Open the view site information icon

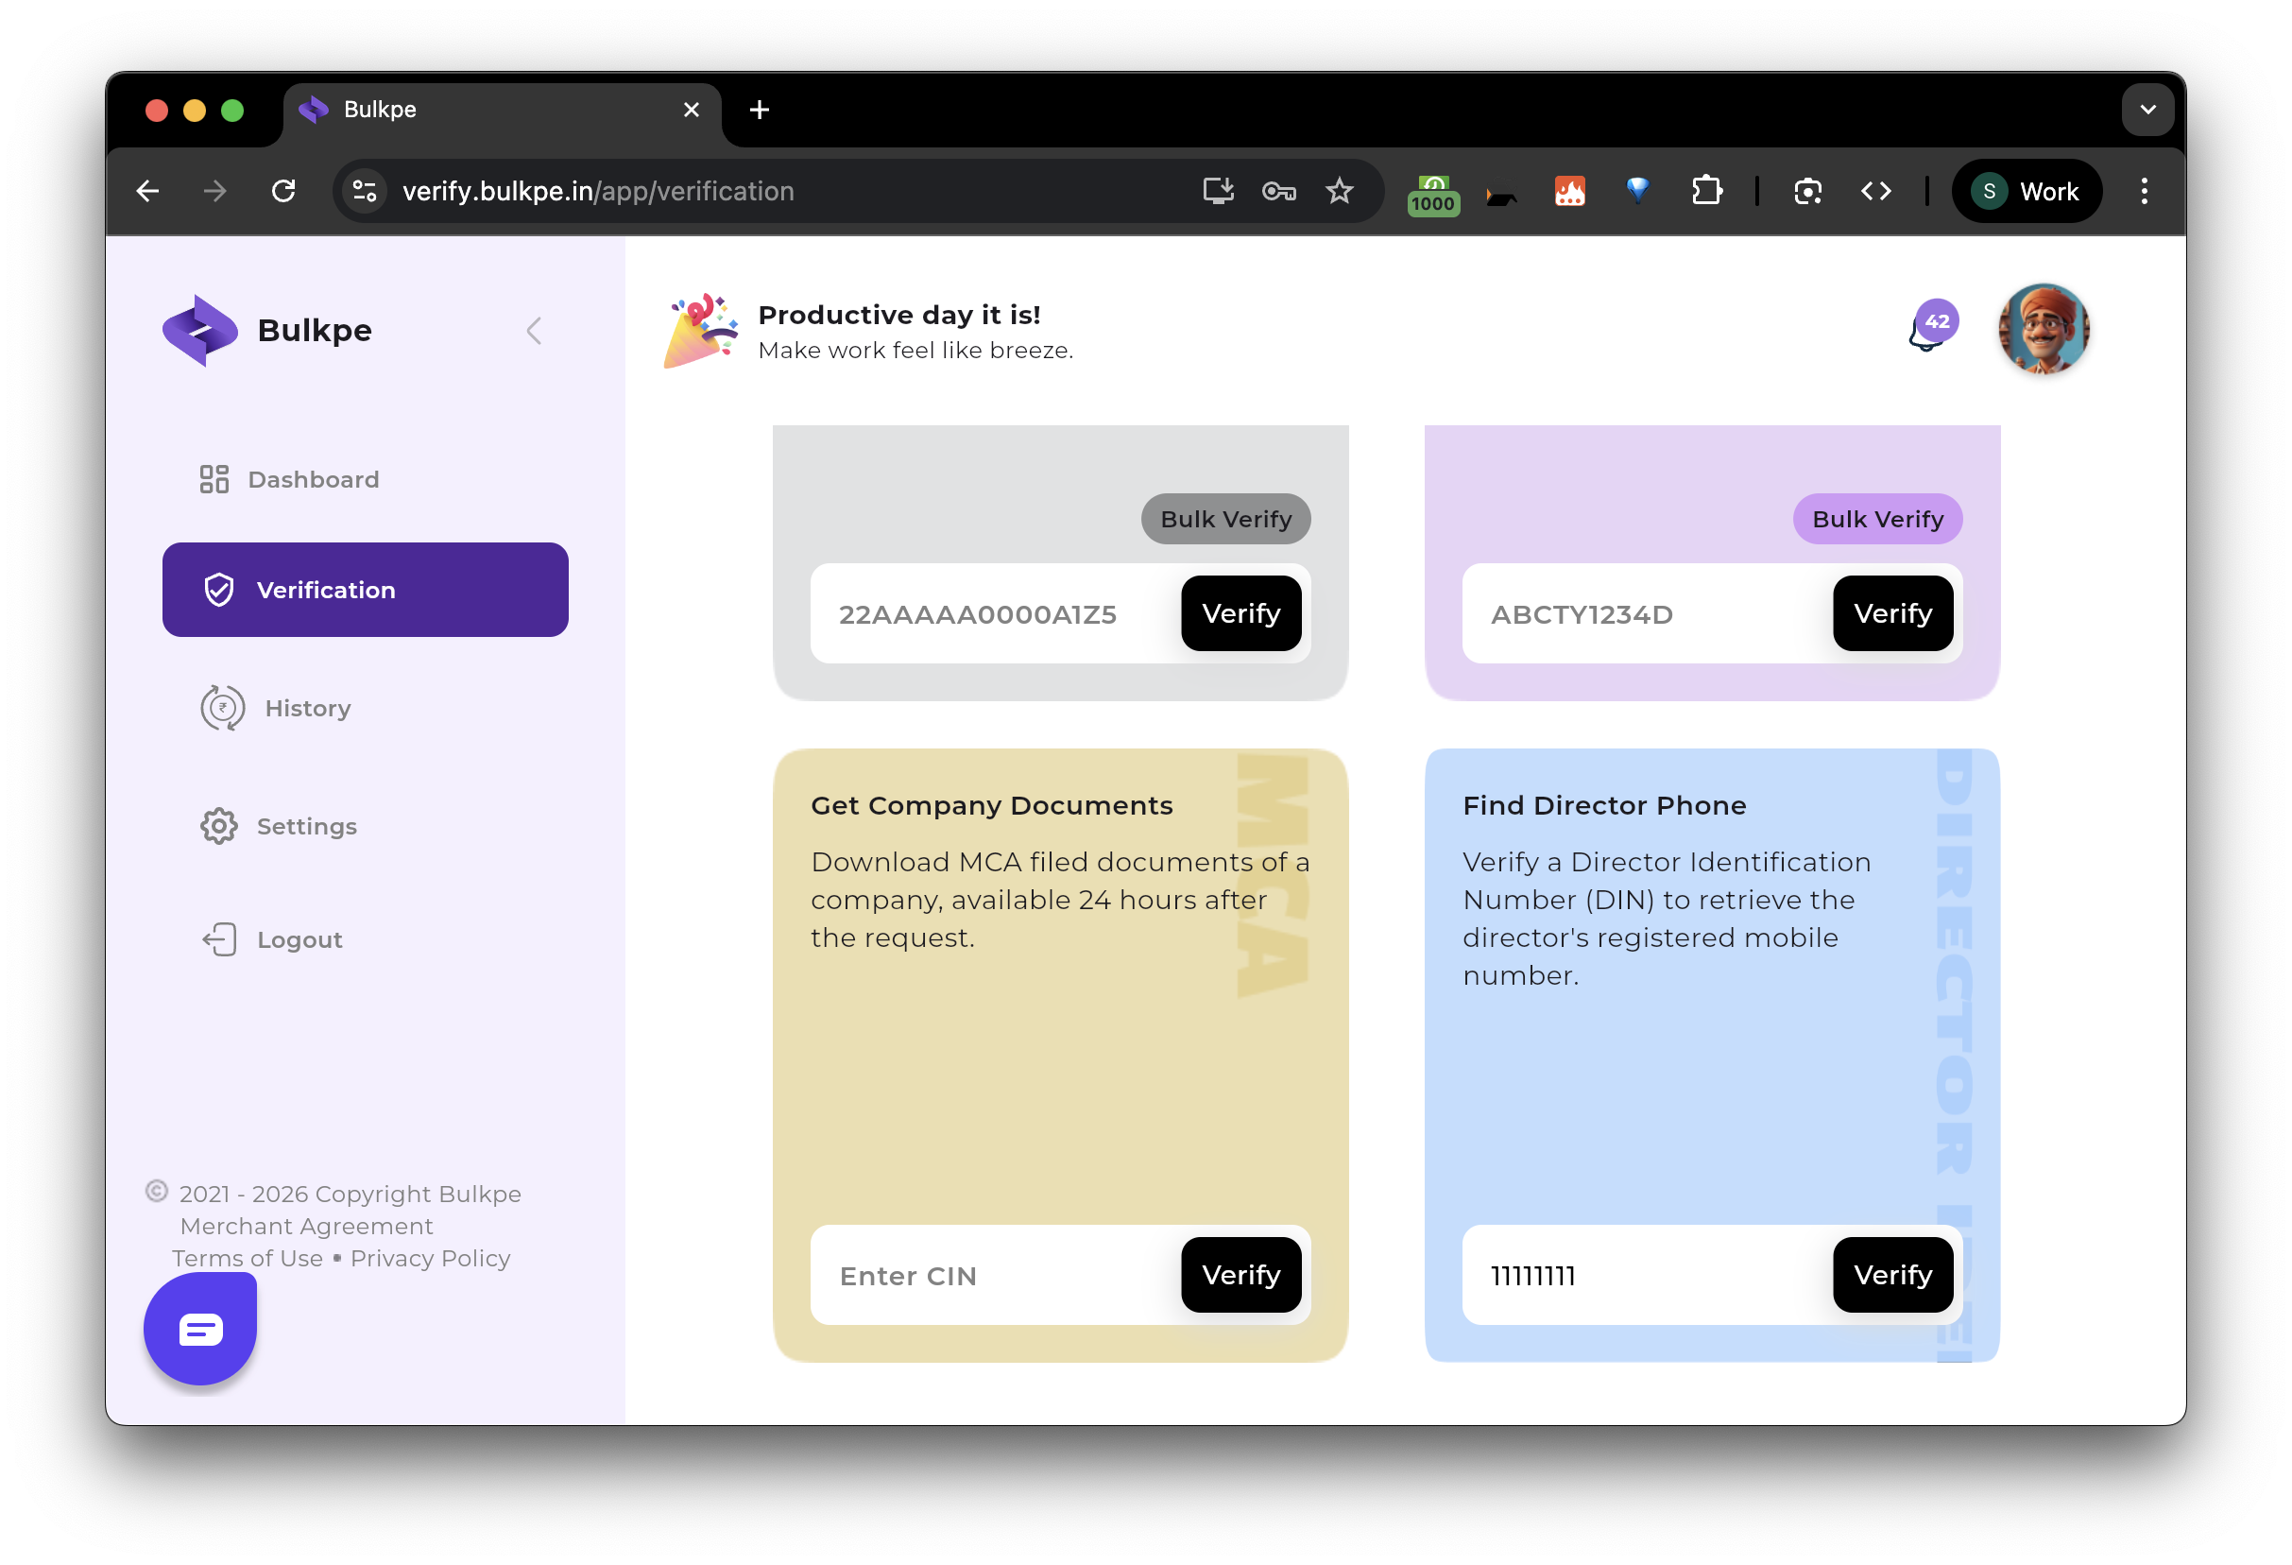coord(365,192)
